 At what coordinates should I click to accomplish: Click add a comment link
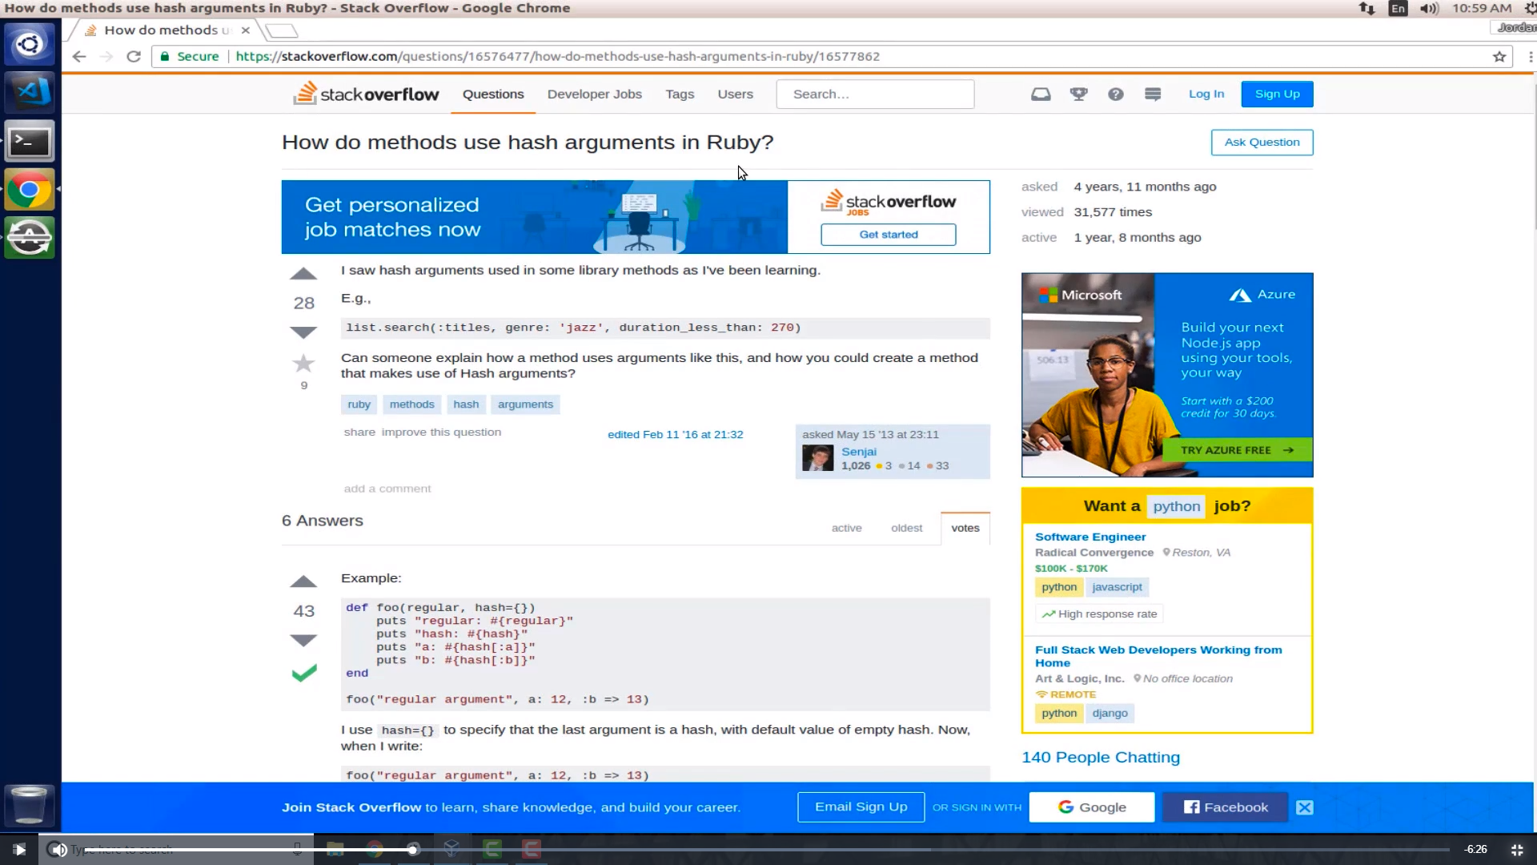tap(387, 489)
